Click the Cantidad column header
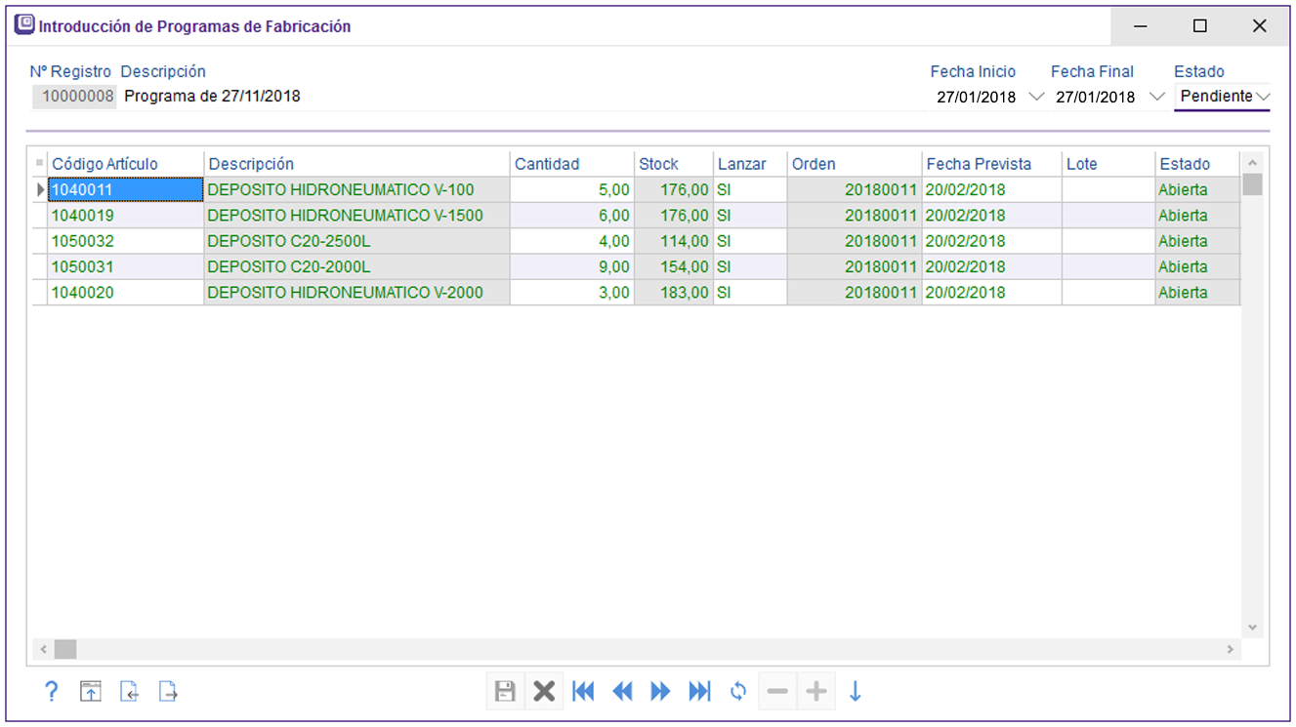This screenshot has height=727, width=1296. (547, 164)
